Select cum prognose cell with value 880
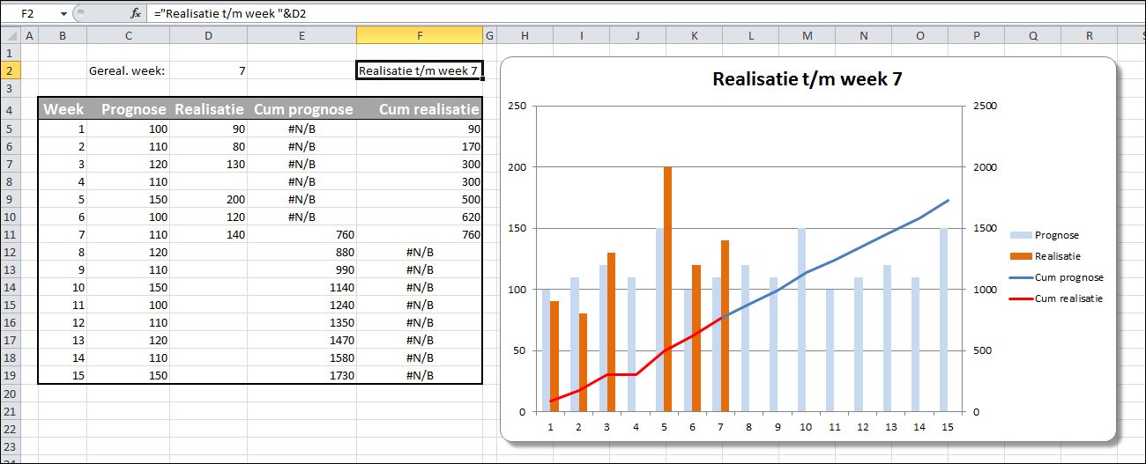 pyautogui.click(x=301, y=252)
